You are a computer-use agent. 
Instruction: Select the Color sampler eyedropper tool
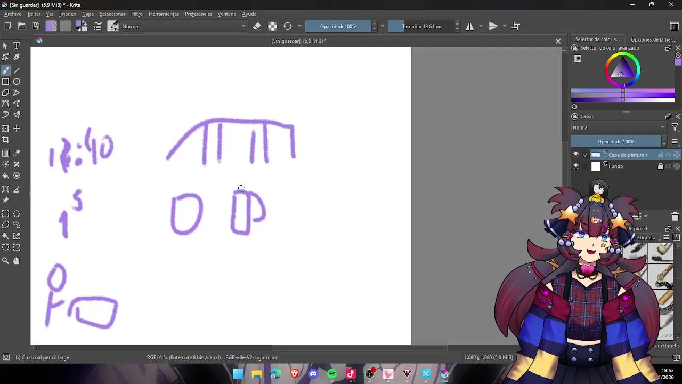pos(17,153)
